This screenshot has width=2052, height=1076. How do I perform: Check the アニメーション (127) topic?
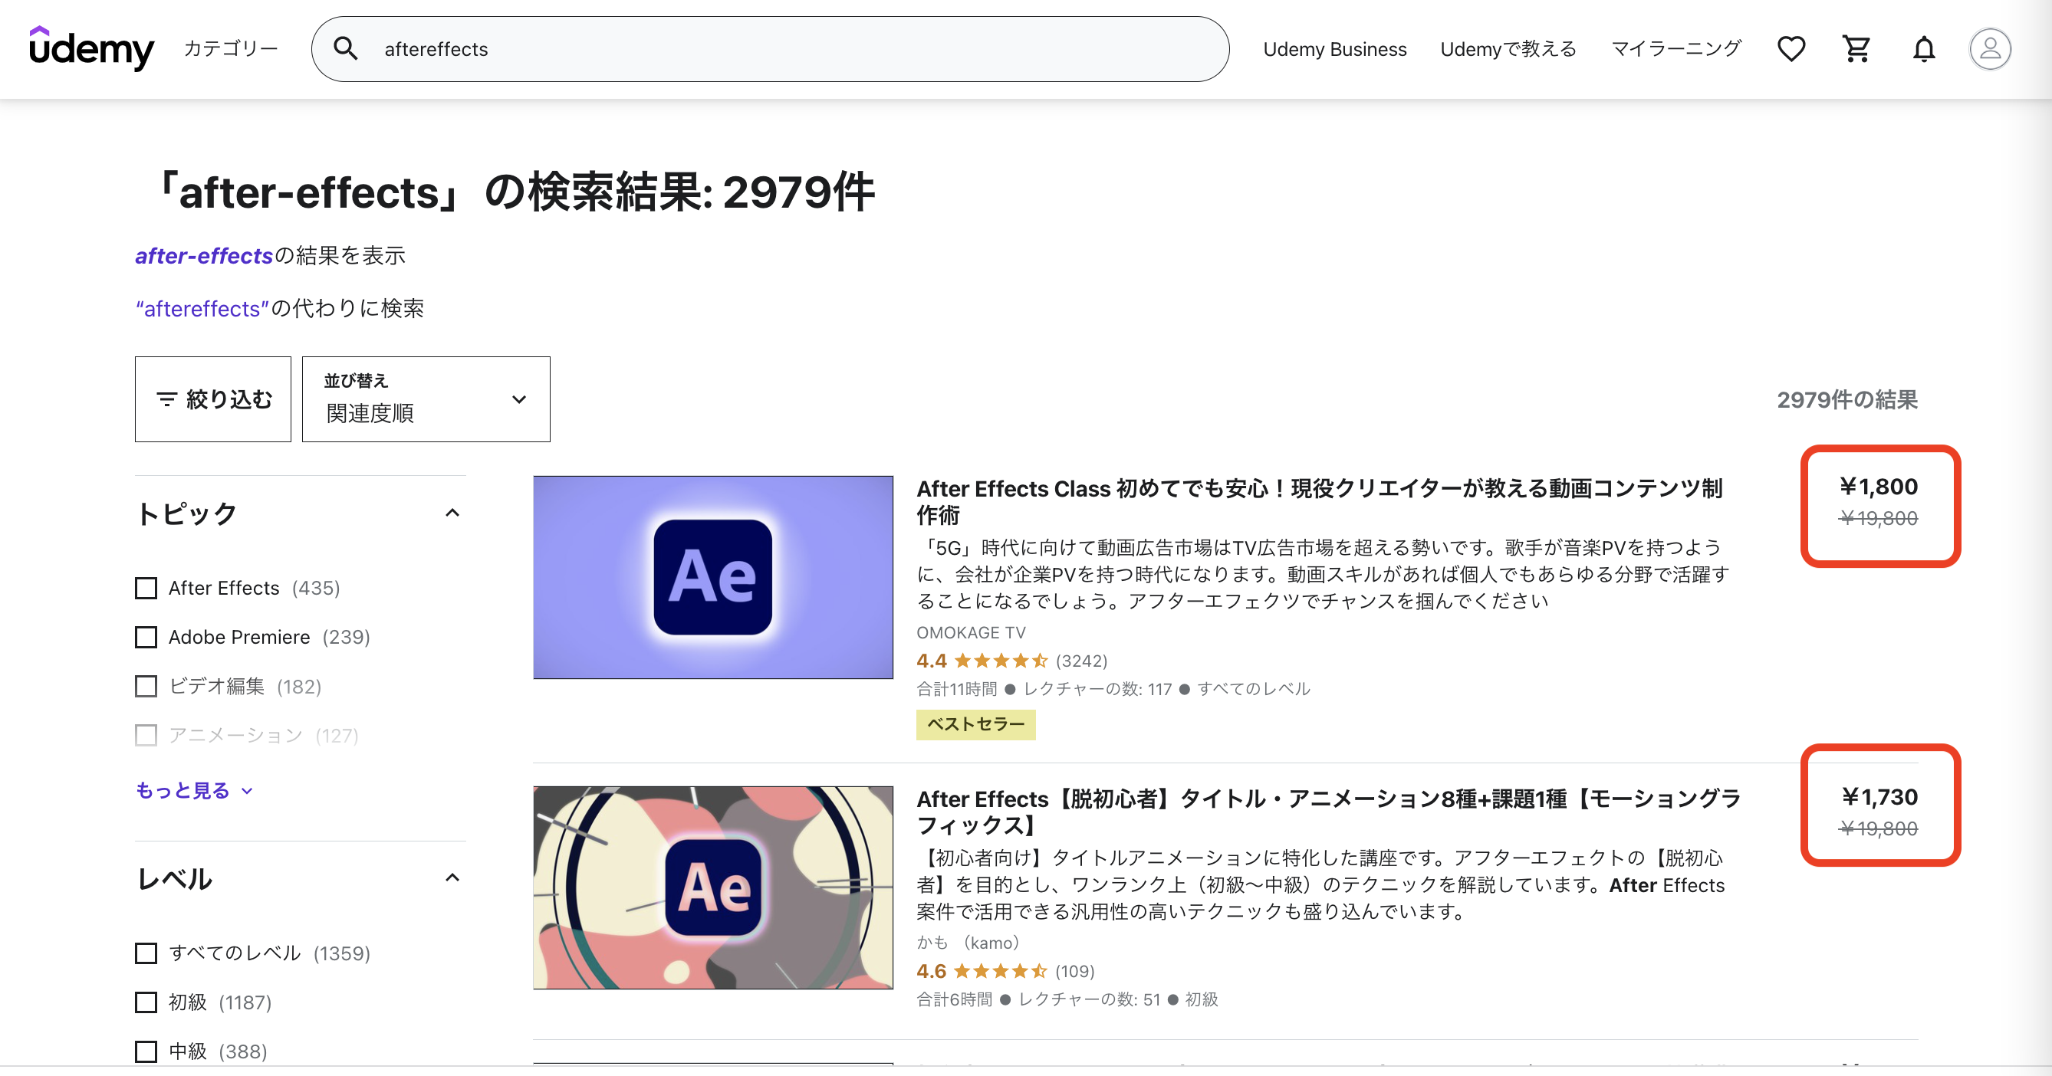click(x=146, y=734)
